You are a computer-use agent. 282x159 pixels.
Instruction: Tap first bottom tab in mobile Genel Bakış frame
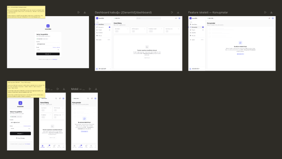point(42,146)
